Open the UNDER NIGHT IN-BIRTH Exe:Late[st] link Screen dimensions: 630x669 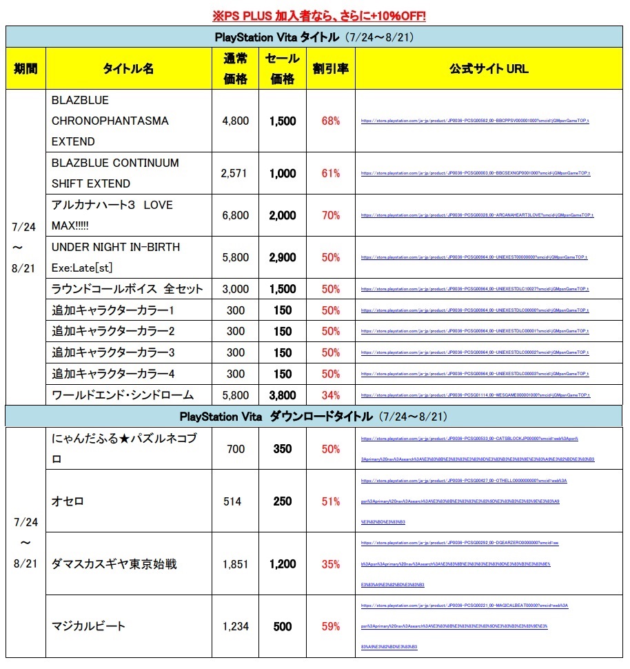pyautogui.click(x=474, y=258)
